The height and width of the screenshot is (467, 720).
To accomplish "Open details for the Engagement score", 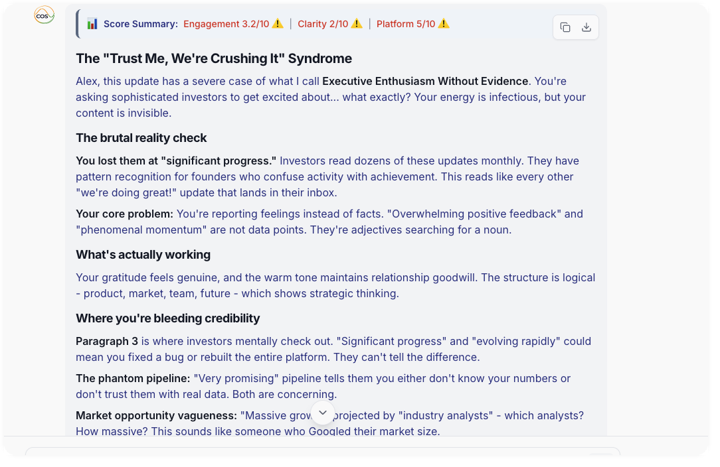I will [226, 23].
